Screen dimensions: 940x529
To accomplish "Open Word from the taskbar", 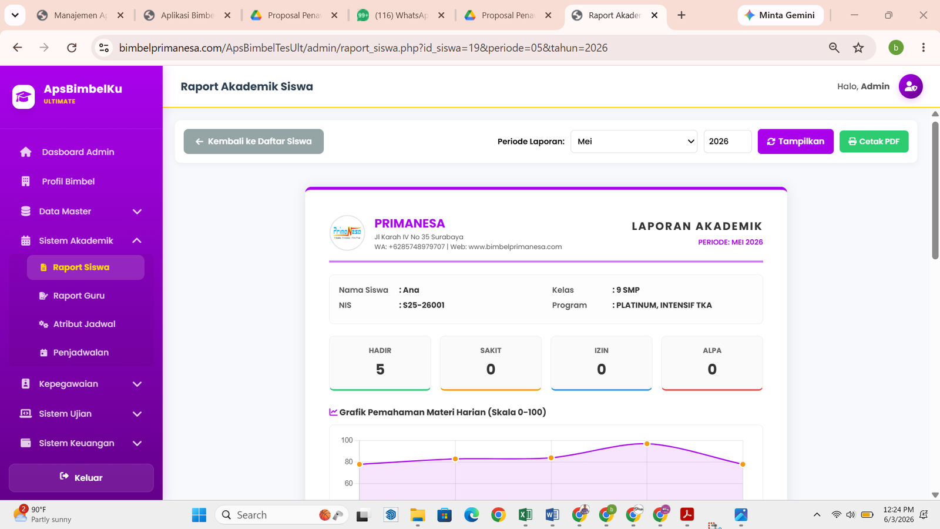I will click(552, 515).
